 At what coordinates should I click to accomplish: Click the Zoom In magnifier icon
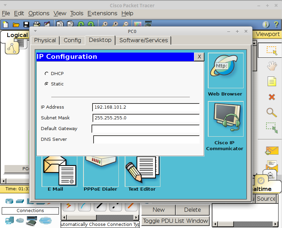(105, 24)
